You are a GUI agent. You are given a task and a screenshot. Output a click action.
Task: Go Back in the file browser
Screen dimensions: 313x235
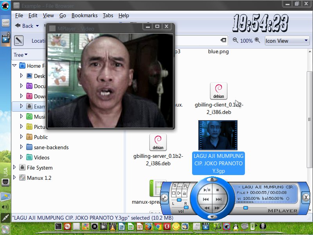pos(24,26)
